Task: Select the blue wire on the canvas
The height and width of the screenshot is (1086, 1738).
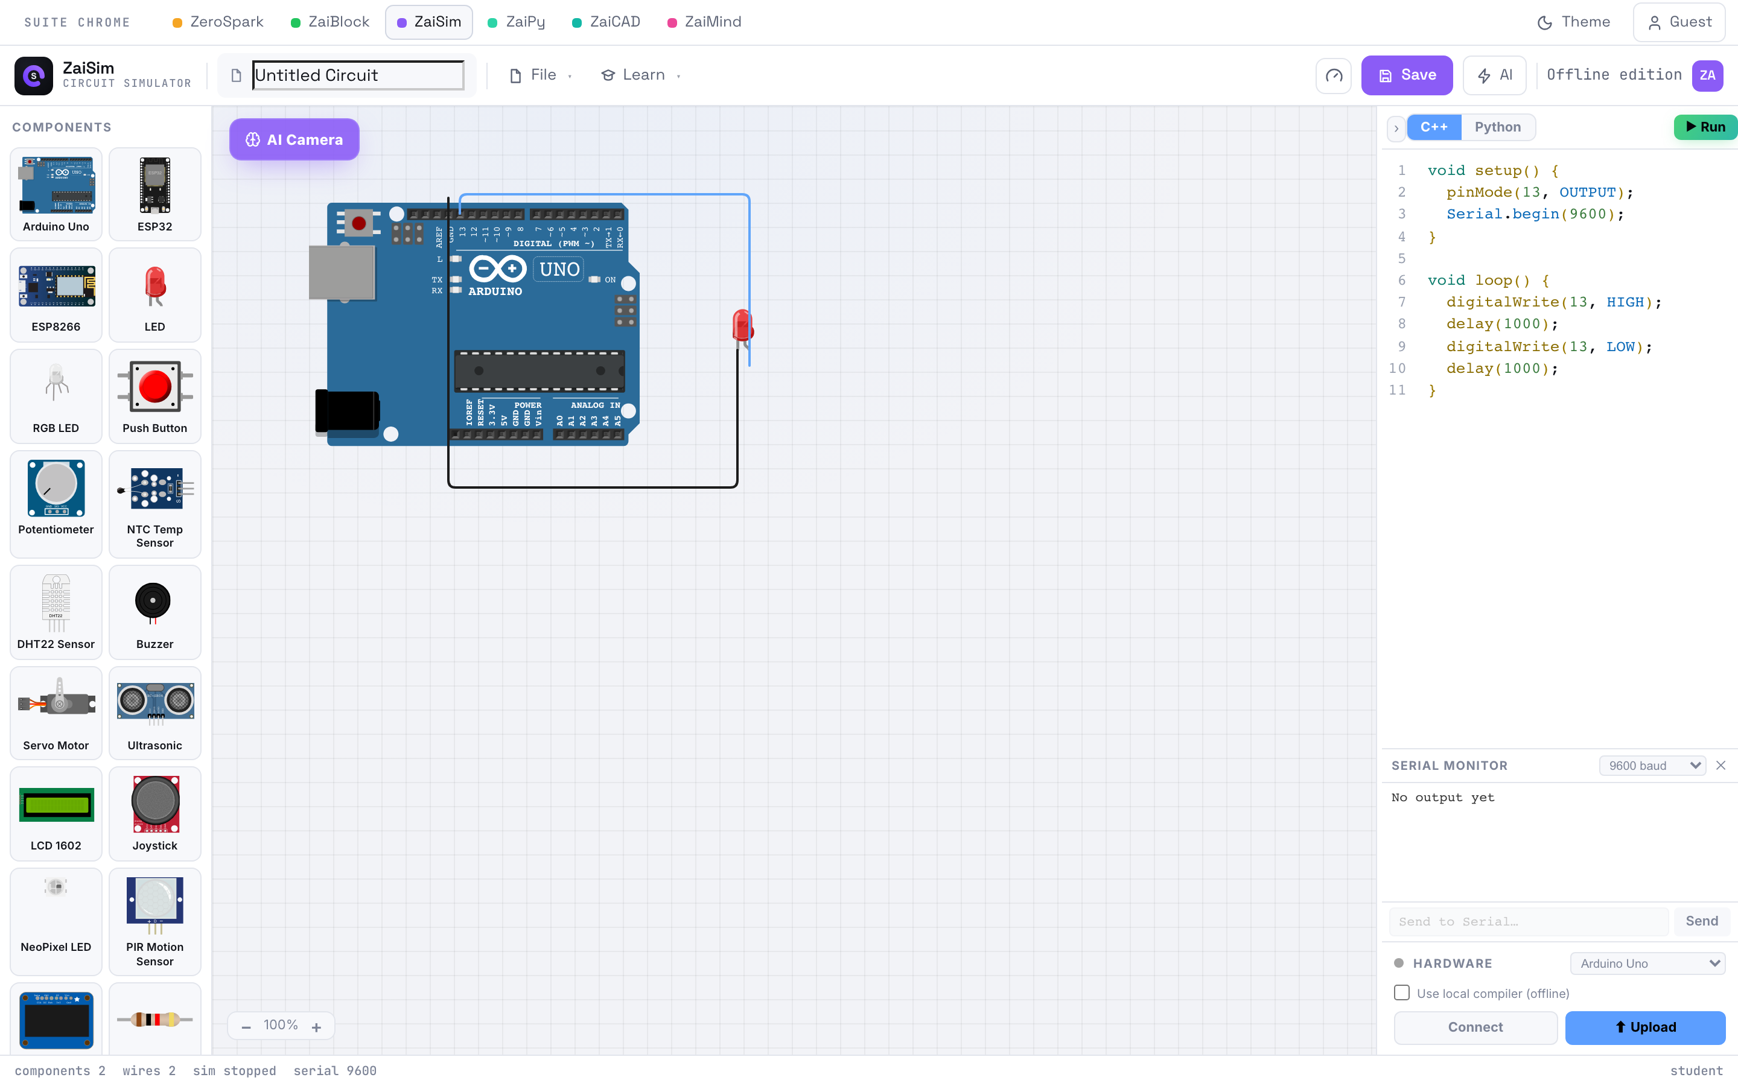Action: (x=605, y=195)
